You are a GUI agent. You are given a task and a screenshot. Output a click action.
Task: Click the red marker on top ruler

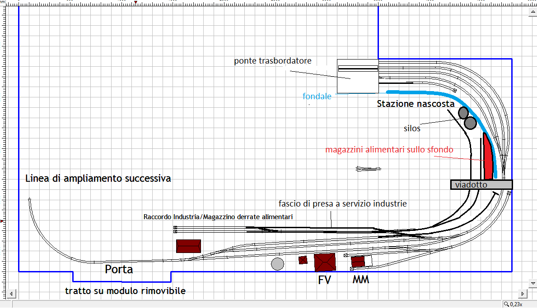pos(135,3)
